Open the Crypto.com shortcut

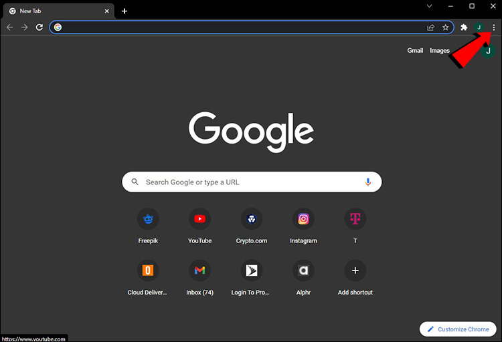point(252,226)
